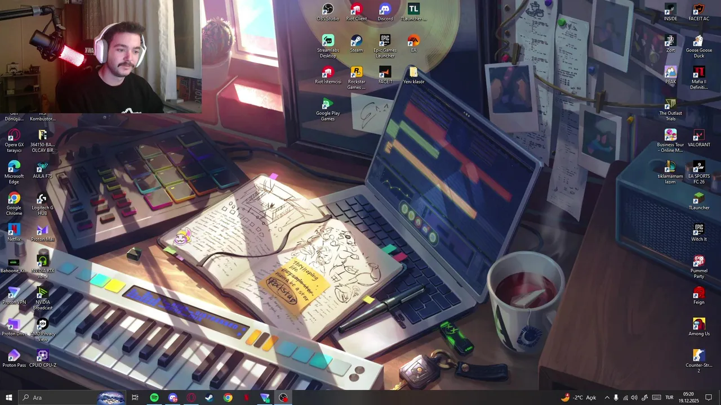This screenshot has height=405, width=721.
Task: Select The Outlast Trials icon
Action: pos(670,110)
